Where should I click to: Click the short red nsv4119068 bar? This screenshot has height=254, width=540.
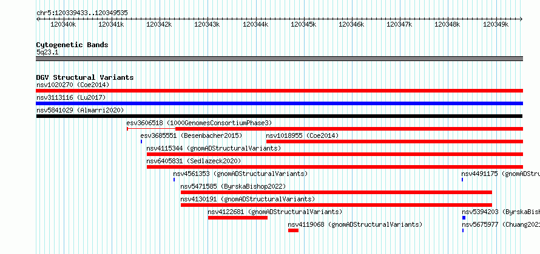click(293, 230)
